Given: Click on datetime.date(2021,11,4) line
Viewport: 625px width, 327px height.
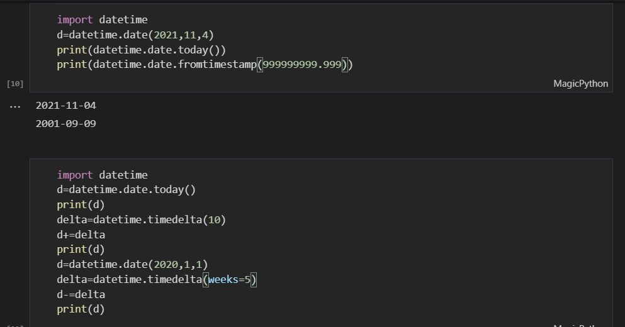Looking at the screenshot, I should (x=135, y=35).
